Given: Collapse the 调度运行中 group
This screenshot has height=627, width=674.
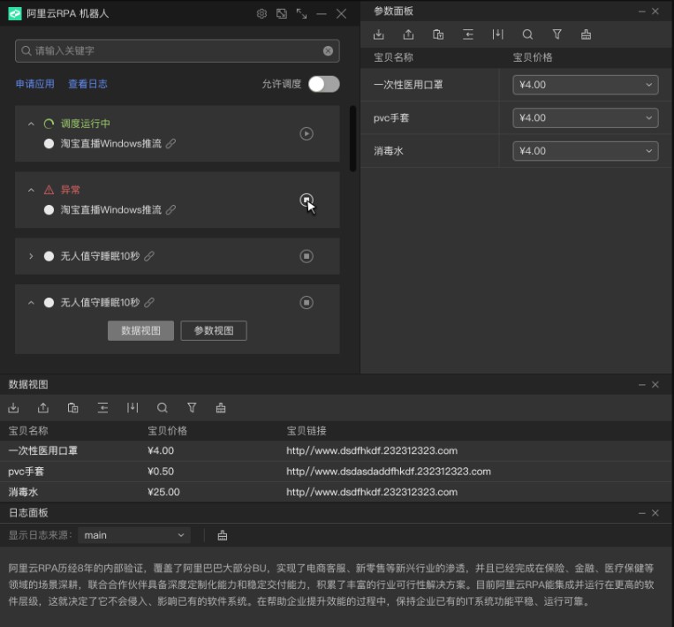Looking at the screenshot, I should pos(31,124).
